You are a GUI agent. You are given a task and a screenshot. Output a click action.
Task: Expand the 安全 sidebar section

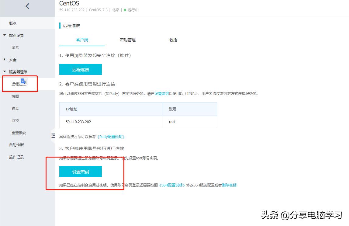coord(12,60)
